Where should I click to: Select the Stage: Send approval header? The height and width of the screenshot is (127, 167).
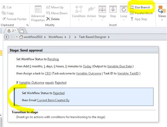[83, 50]
